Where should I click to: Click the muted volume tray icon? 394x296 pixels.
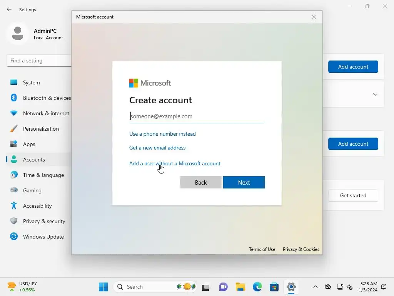(x=349, y=287)
